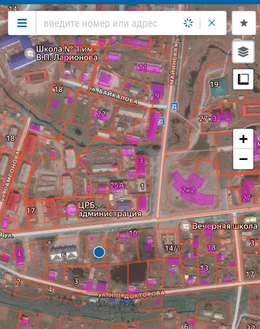Tap the Вечерняя школа place icon
Screen dimensions: 260x329
[x=185, y=226]
